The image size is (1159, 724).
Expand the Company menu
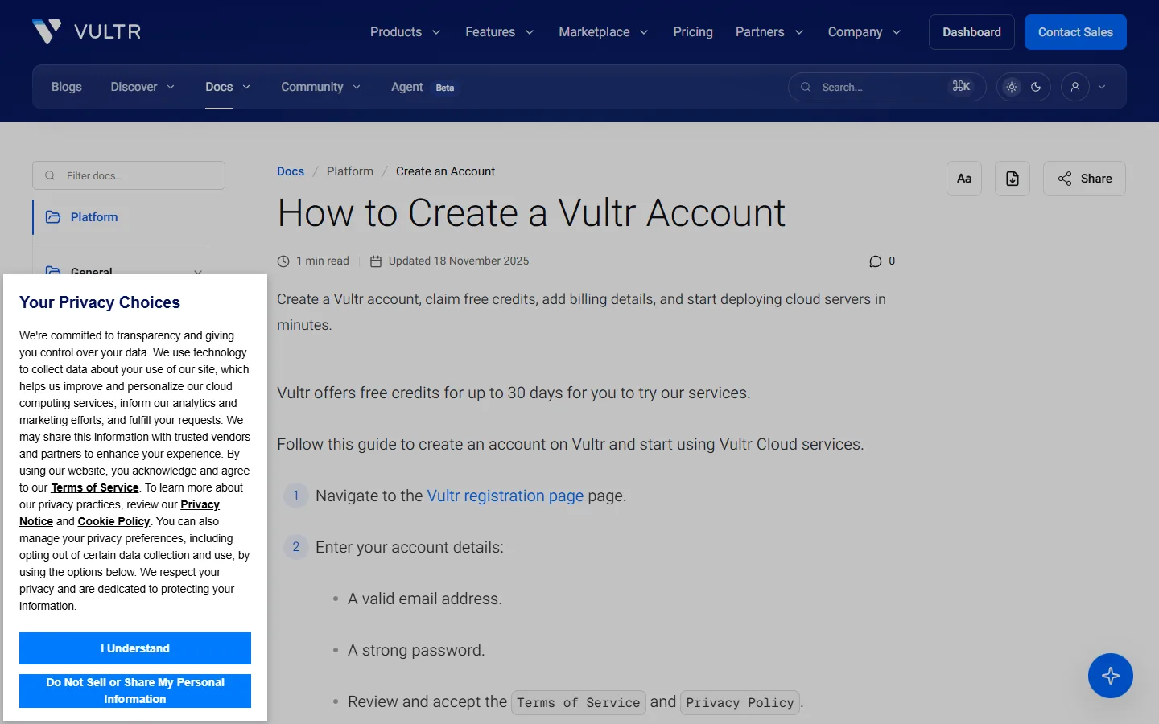pyautogui.click(x=864, y=32)
